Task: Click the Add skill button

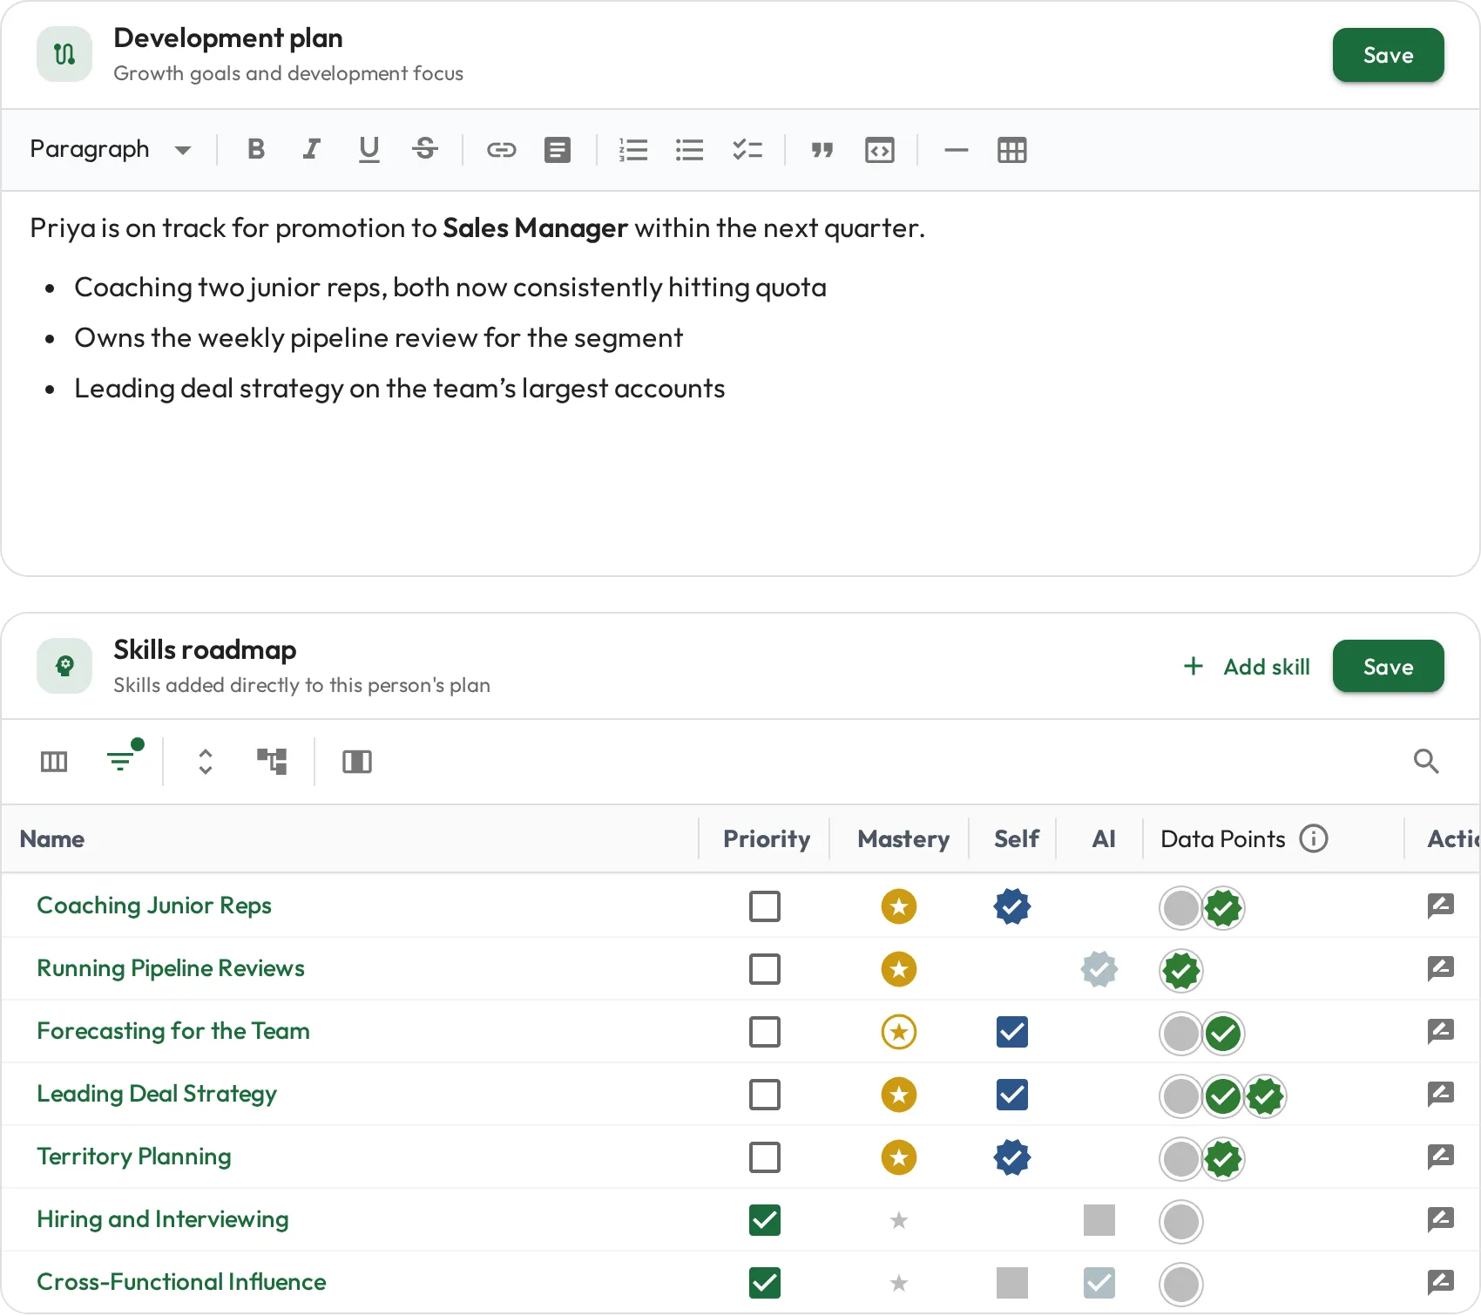Action: (x=1247, y=667)
